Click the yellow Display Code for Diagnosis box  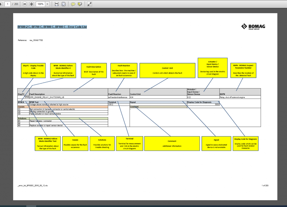(x=245, y=143)
